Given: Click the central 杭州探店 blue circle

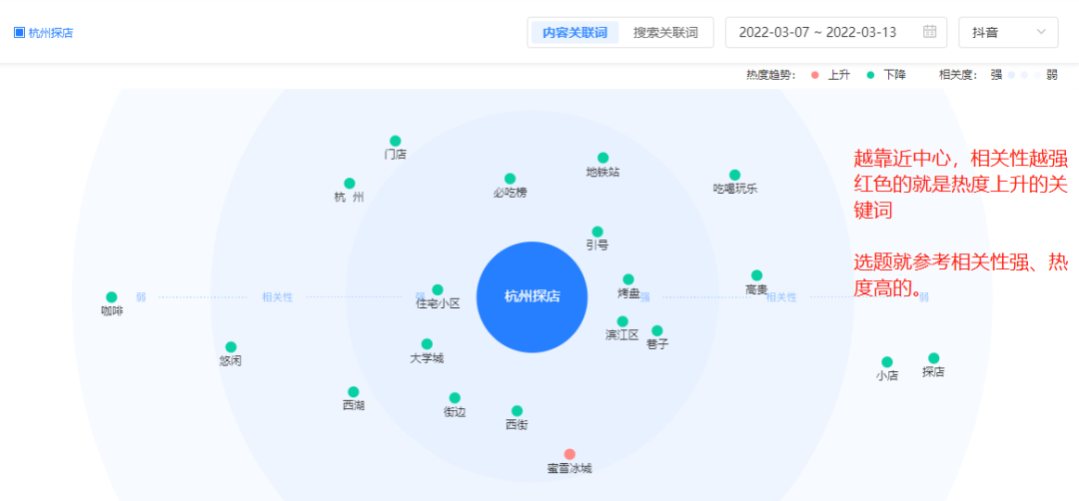Looking at the screenshot, I should [532, 296].
